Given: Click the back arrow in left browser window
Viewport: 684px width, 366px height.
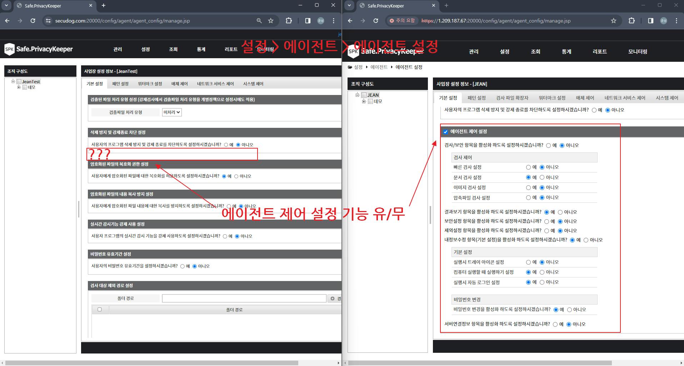Looking at the screenshot, I should (x=7, y=21).
